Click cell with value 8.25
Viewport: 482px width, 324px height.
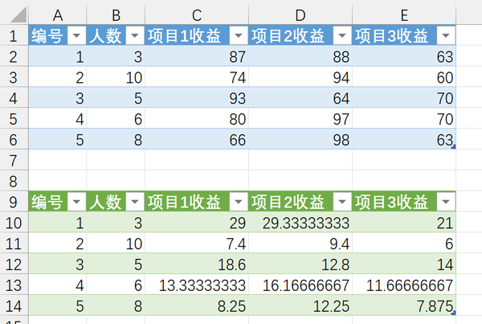pos(197,306)
